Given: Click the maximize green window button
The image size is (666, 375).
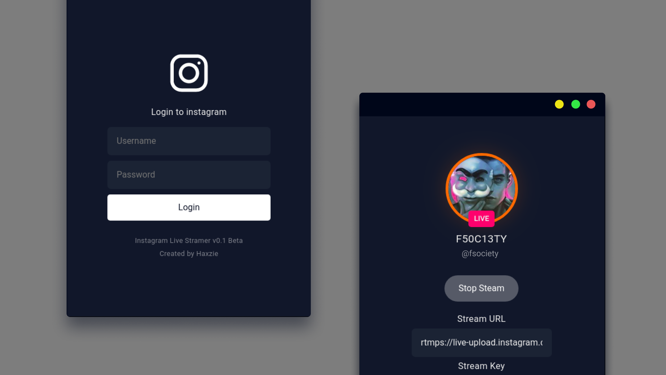Looking at the screenshot, I should (575, 105).
